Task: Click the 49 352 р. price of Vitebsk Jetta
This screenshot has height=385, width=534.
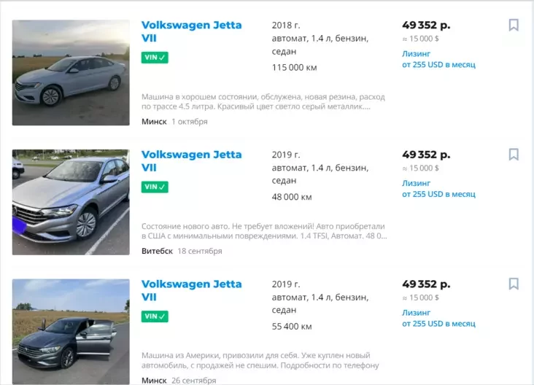Action: (x=426, y=155)
